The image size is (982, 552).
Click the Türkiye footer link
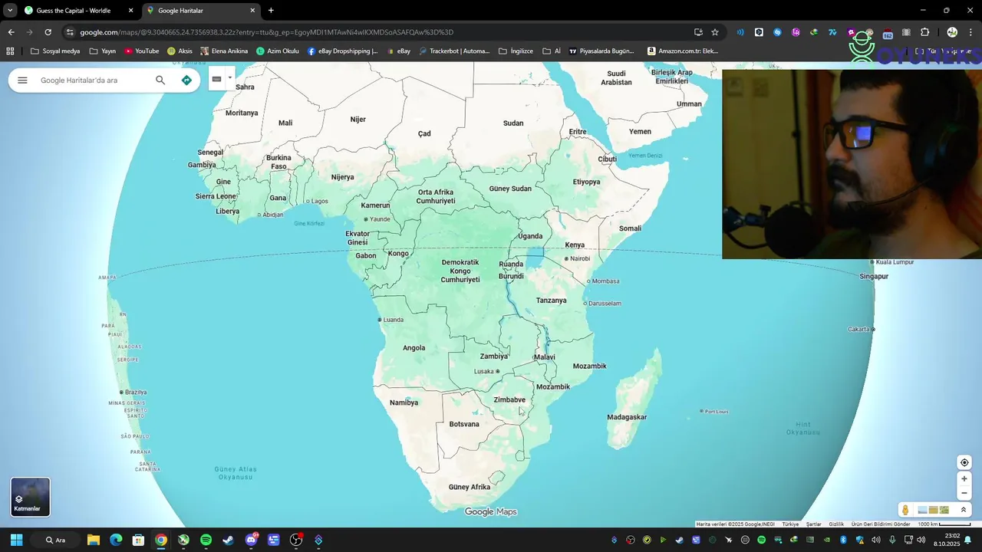point(790,524)
